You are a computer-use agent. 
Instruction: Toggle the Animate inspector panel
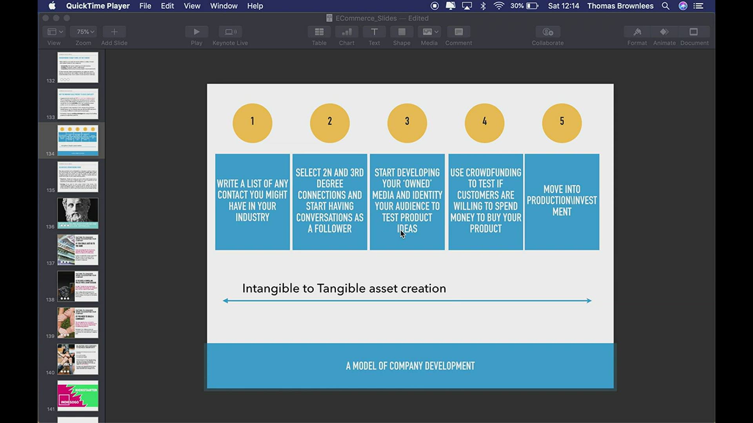[x=664, y=32]
